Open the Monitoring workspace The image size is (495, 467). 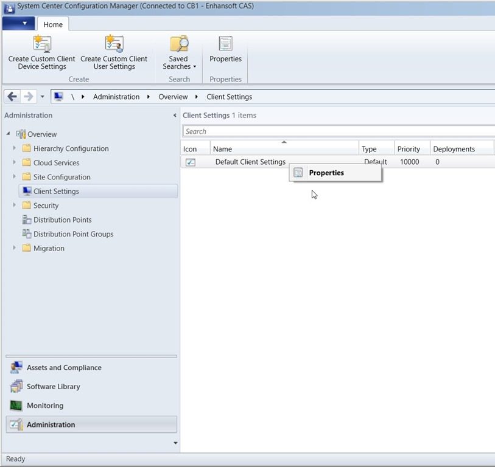91,406
